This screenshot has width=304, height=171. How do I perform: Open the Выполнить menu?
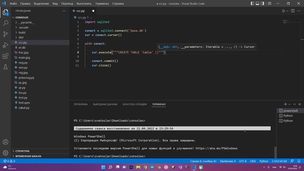84,3
